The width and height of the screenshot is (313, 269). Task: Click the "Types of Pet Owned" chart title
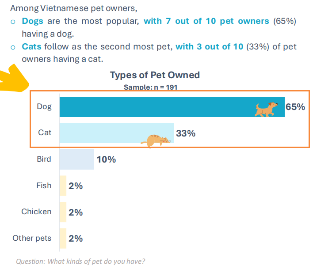coord(155,75)
